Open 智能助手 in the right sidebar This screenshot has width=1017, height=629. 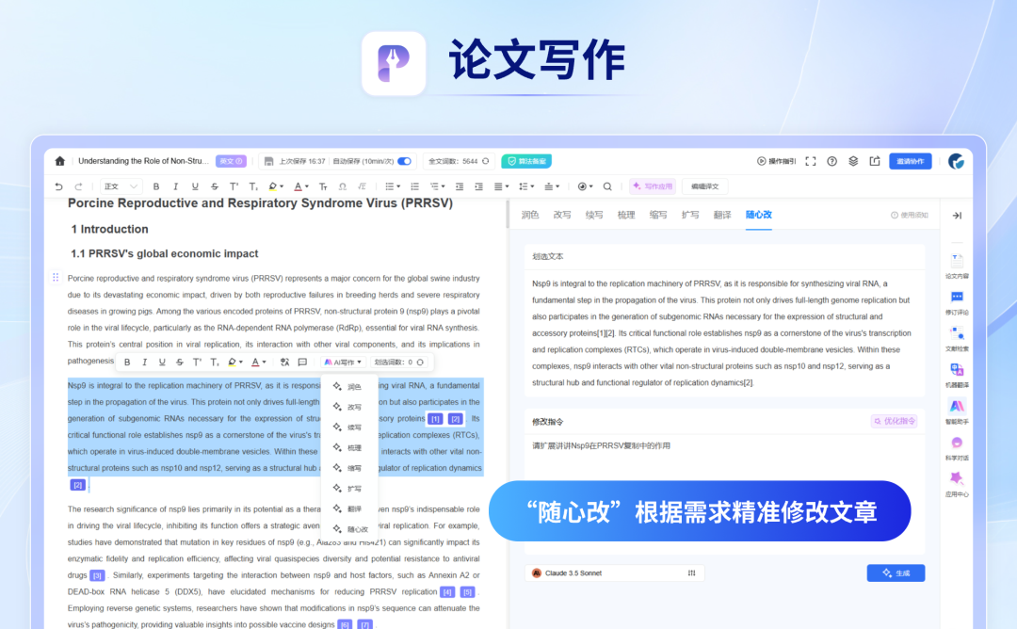coord(957,411)
